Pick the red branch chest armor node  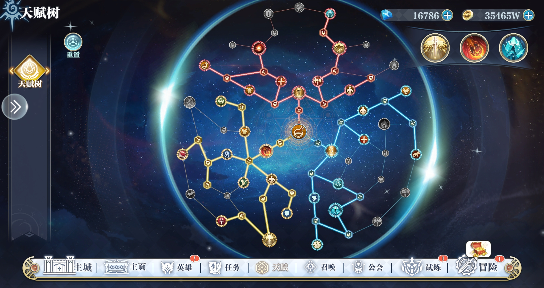[249, 90]
